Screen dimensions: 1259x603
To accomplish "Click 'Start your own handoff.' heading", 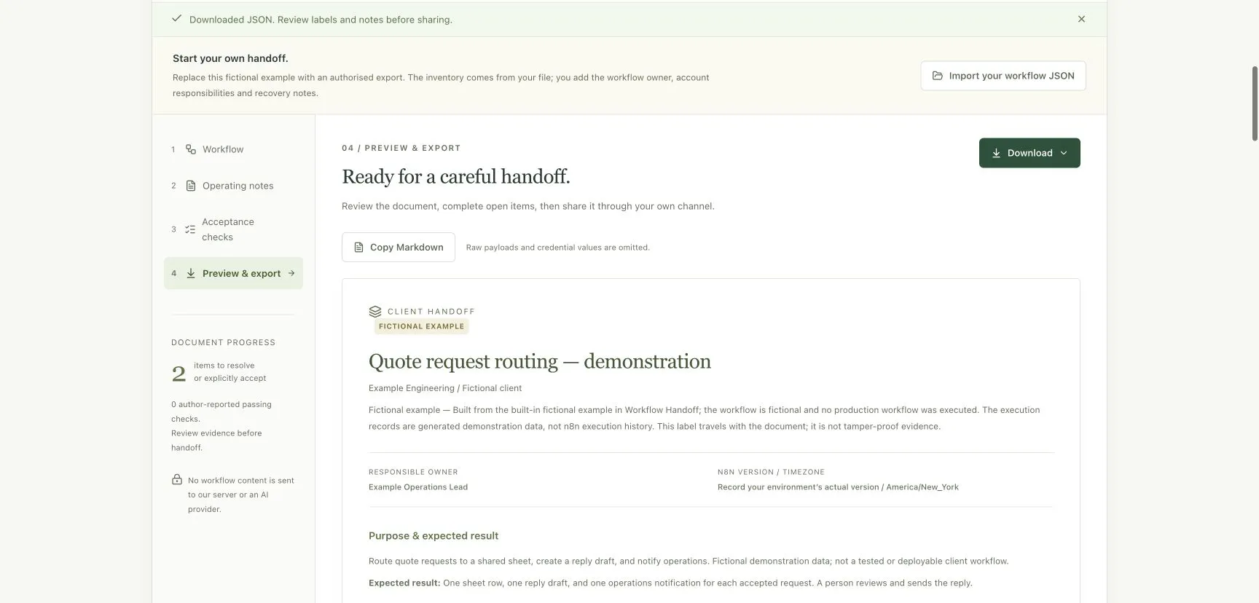I will pos(230,58).
